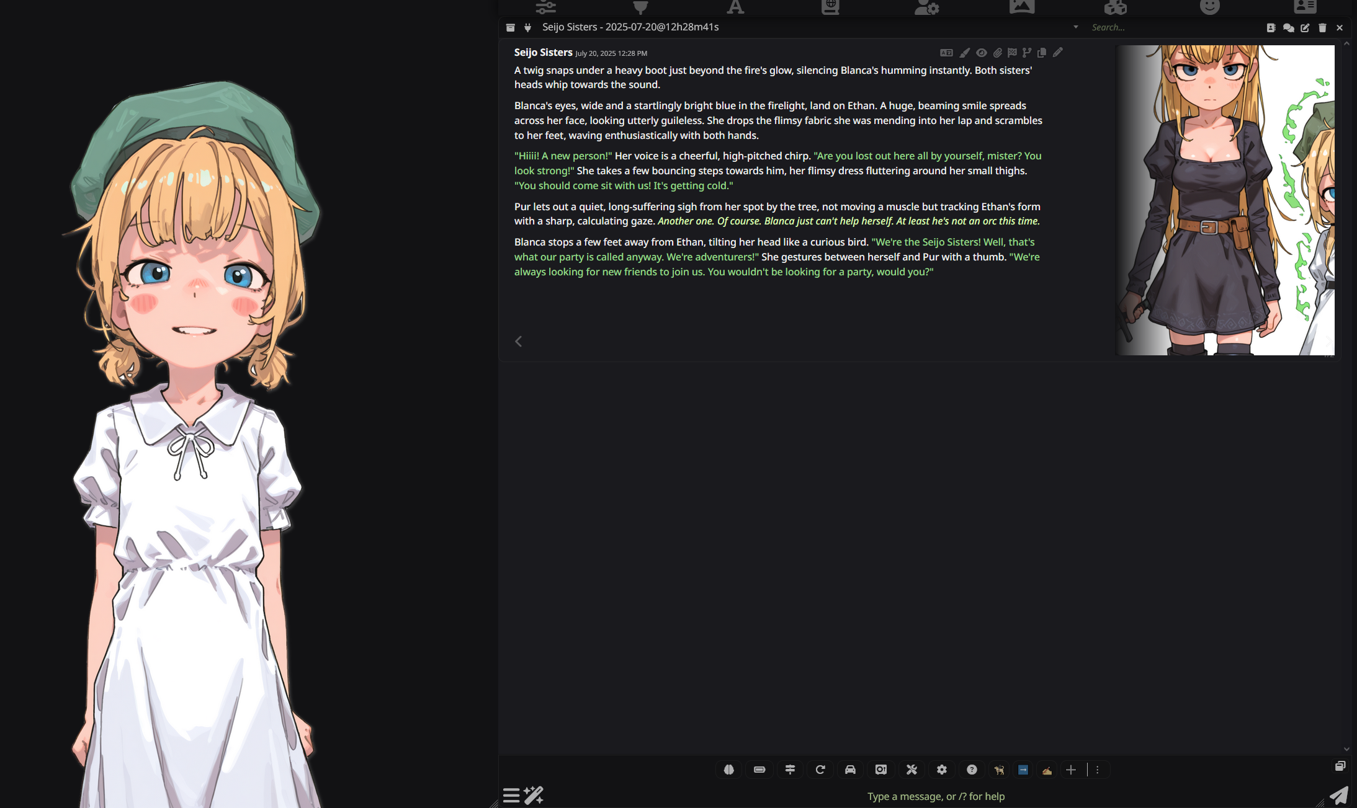
Task: Click the address book icon in chat header
Action: pos(1271,27)
